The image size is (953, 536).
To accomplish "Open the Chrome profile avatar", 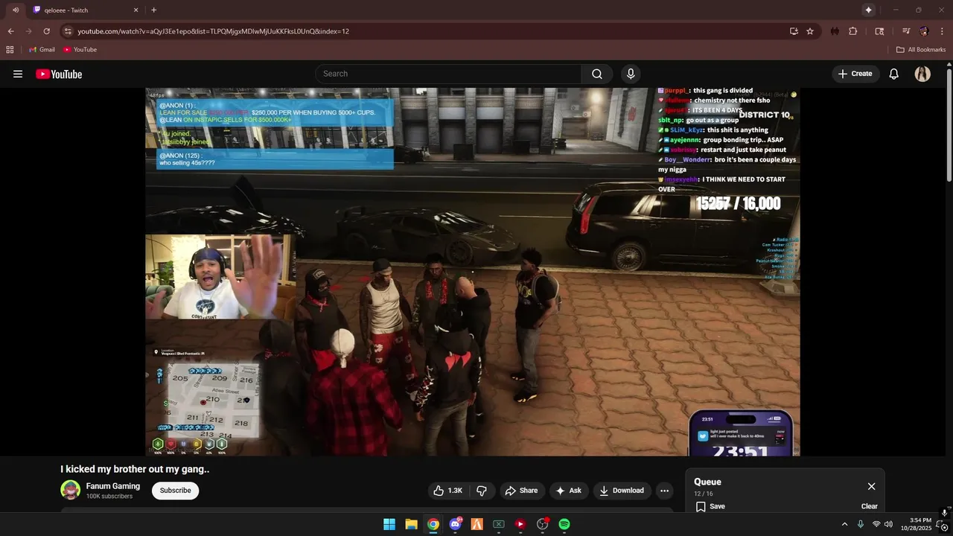I will click(x=924, y=31).
